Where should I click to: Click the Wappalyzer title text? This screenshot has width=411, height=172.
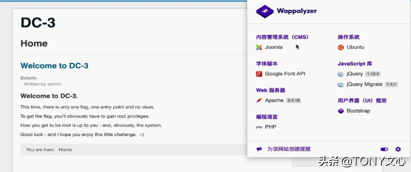point(297,11)
